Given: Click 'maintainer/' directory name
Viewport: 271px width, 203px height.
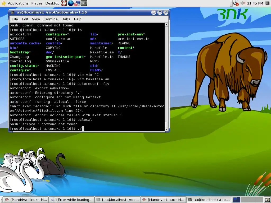Looking at the screenshot, I should tap(102, 43).
